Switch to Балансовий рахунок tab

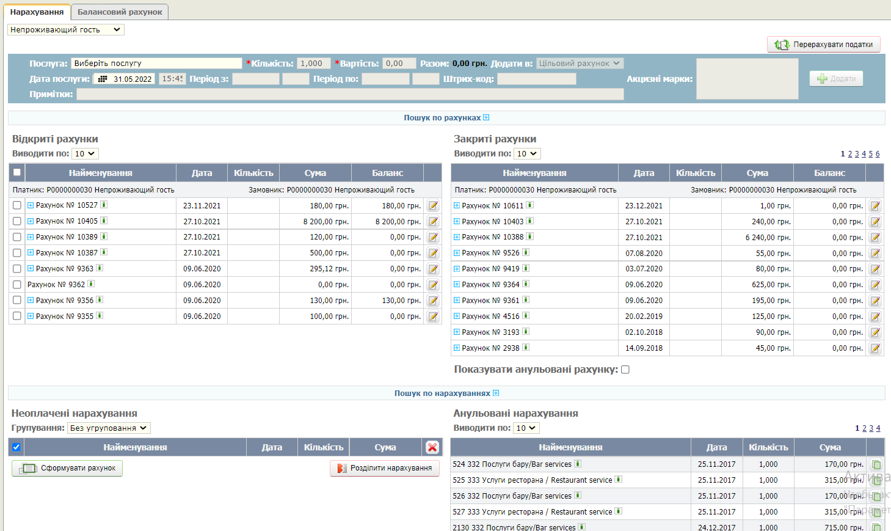pyautogui.click(x=120, y=12)
